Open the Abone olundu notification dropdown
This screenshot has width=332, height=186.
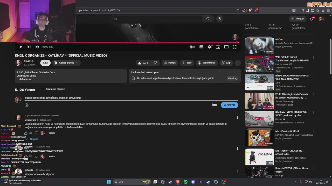pyautogui.click(x=66, y=63)
